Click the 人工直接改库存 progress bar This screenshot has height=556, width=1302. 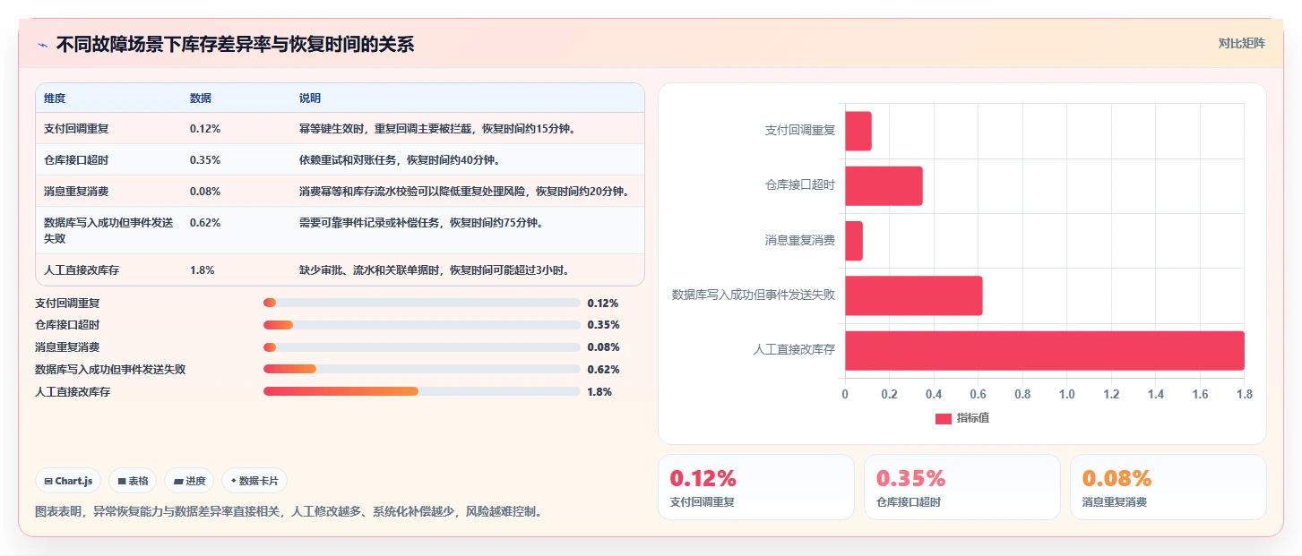(x=421, y=391)
